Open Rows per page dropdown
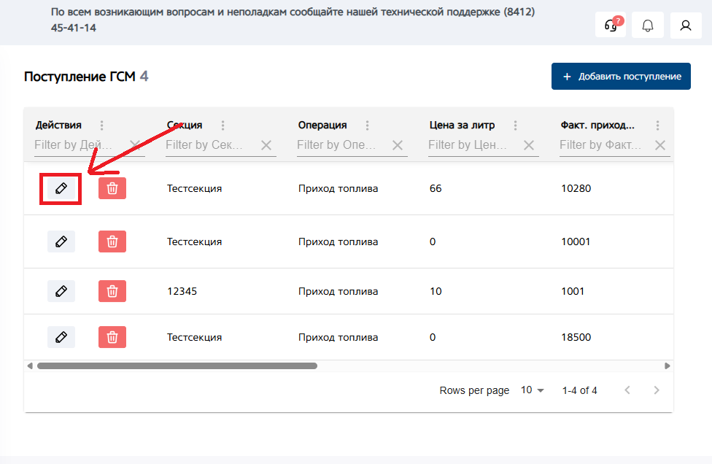Viewport: 712px width, 464px height. pos(533,390)
